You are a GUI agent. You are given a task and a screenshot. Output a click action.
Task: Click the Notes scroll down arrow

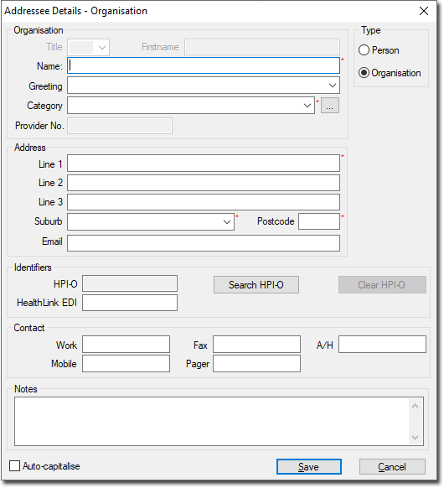415,437
